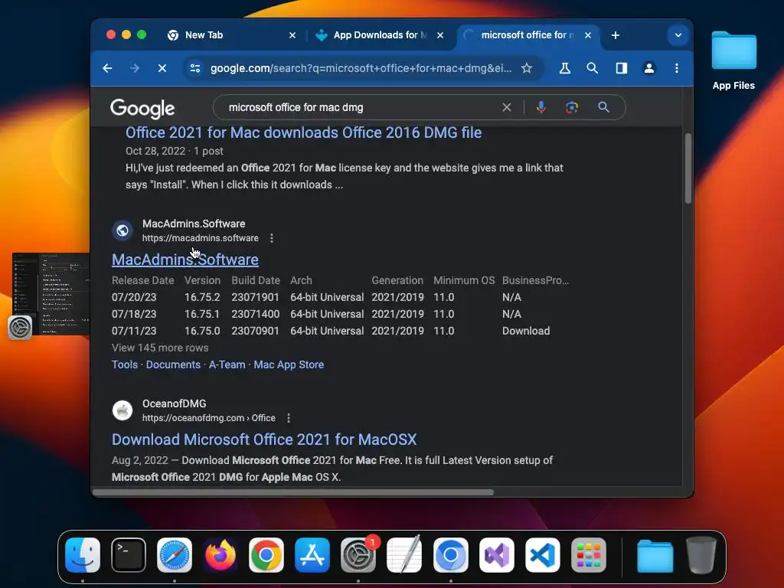Viewport: 784px width, 588px height.
Task: Open the A-Team sitelink
Action: tap(227, 364)
